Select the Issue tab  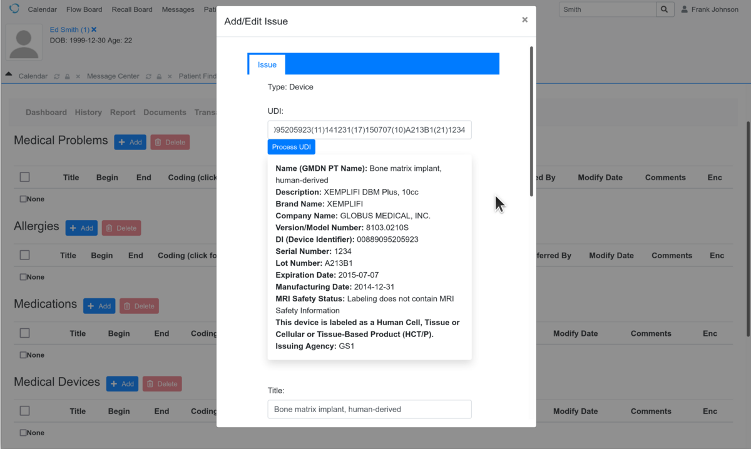coord(267,65)
